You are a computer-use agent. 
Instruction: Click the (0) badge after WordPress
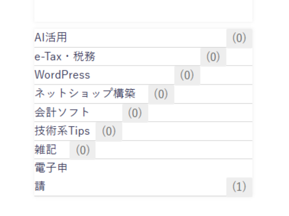(x=187, y=76)
